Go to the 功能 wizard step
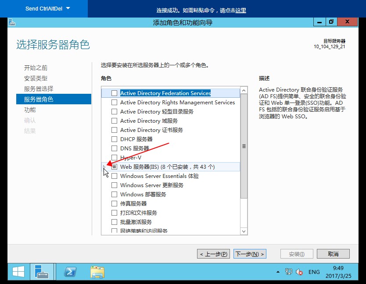 click(x=30, y=110)
